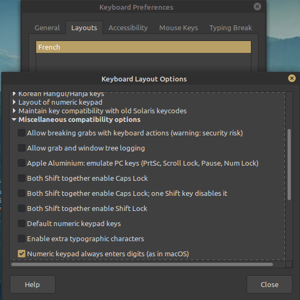Collapse Miscellaneous compatibility options section

click(14, 119)
